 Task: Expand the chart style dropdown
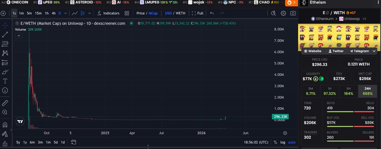(x=90, y=13)
